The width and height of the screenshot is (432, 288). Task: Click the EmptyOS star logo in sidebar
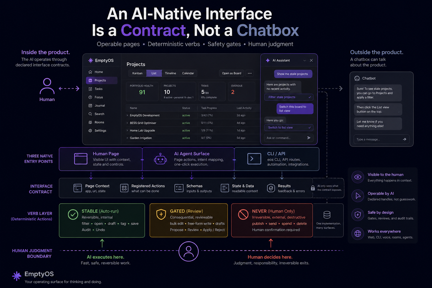(91, 60)
